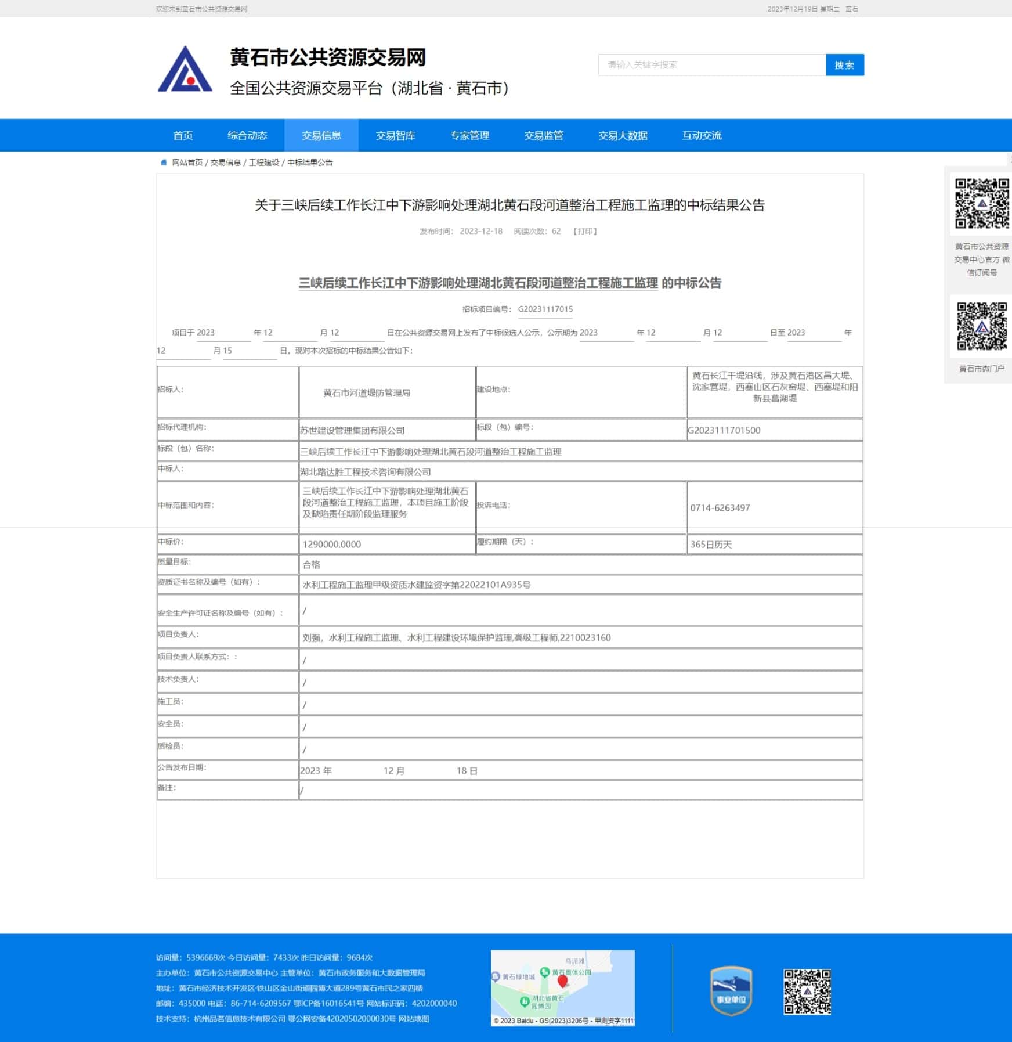Open the 综合动态 menu item
Image resolution: width=1012 pixels, height=1042 pixels.
click(x=247, y=136)
